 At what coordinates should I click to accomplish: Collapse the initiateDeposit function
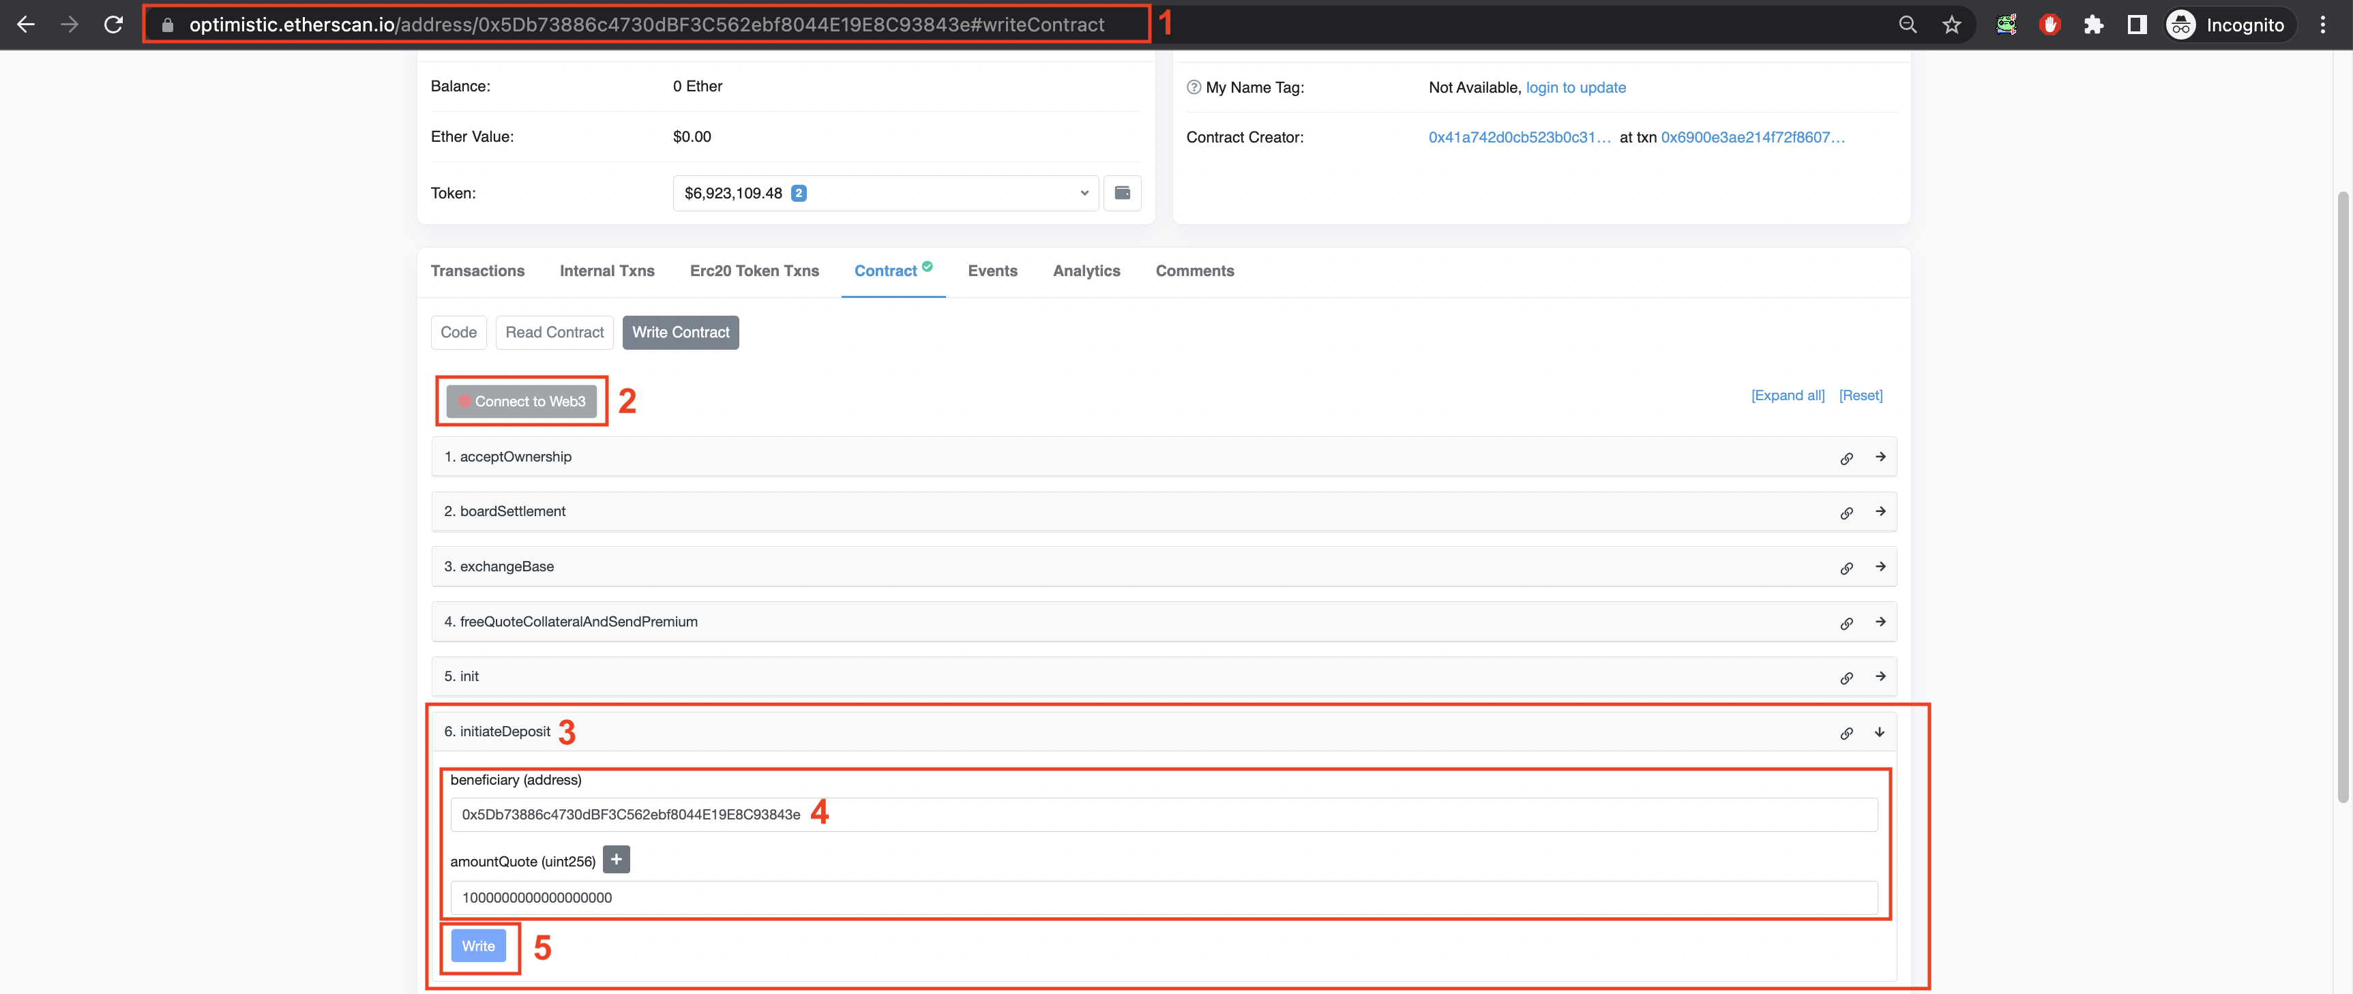(x=1880, y=732)
